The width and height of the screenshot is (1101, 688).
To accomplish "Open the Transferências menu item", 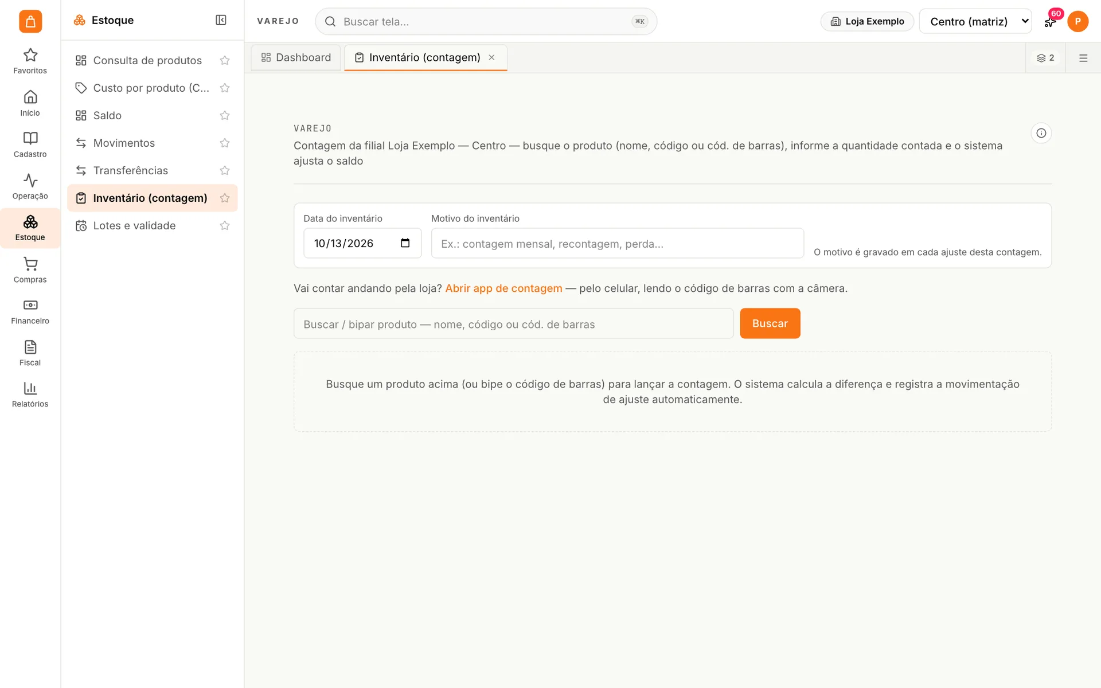I will click(x=152, y=170).
